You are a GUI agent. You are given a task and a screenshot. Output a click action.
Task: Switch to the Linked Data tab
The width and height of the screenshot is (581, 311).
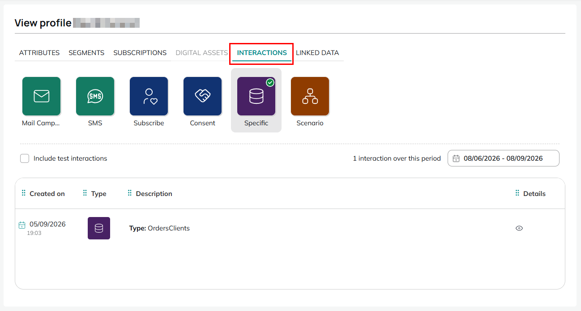click(317, 53)
